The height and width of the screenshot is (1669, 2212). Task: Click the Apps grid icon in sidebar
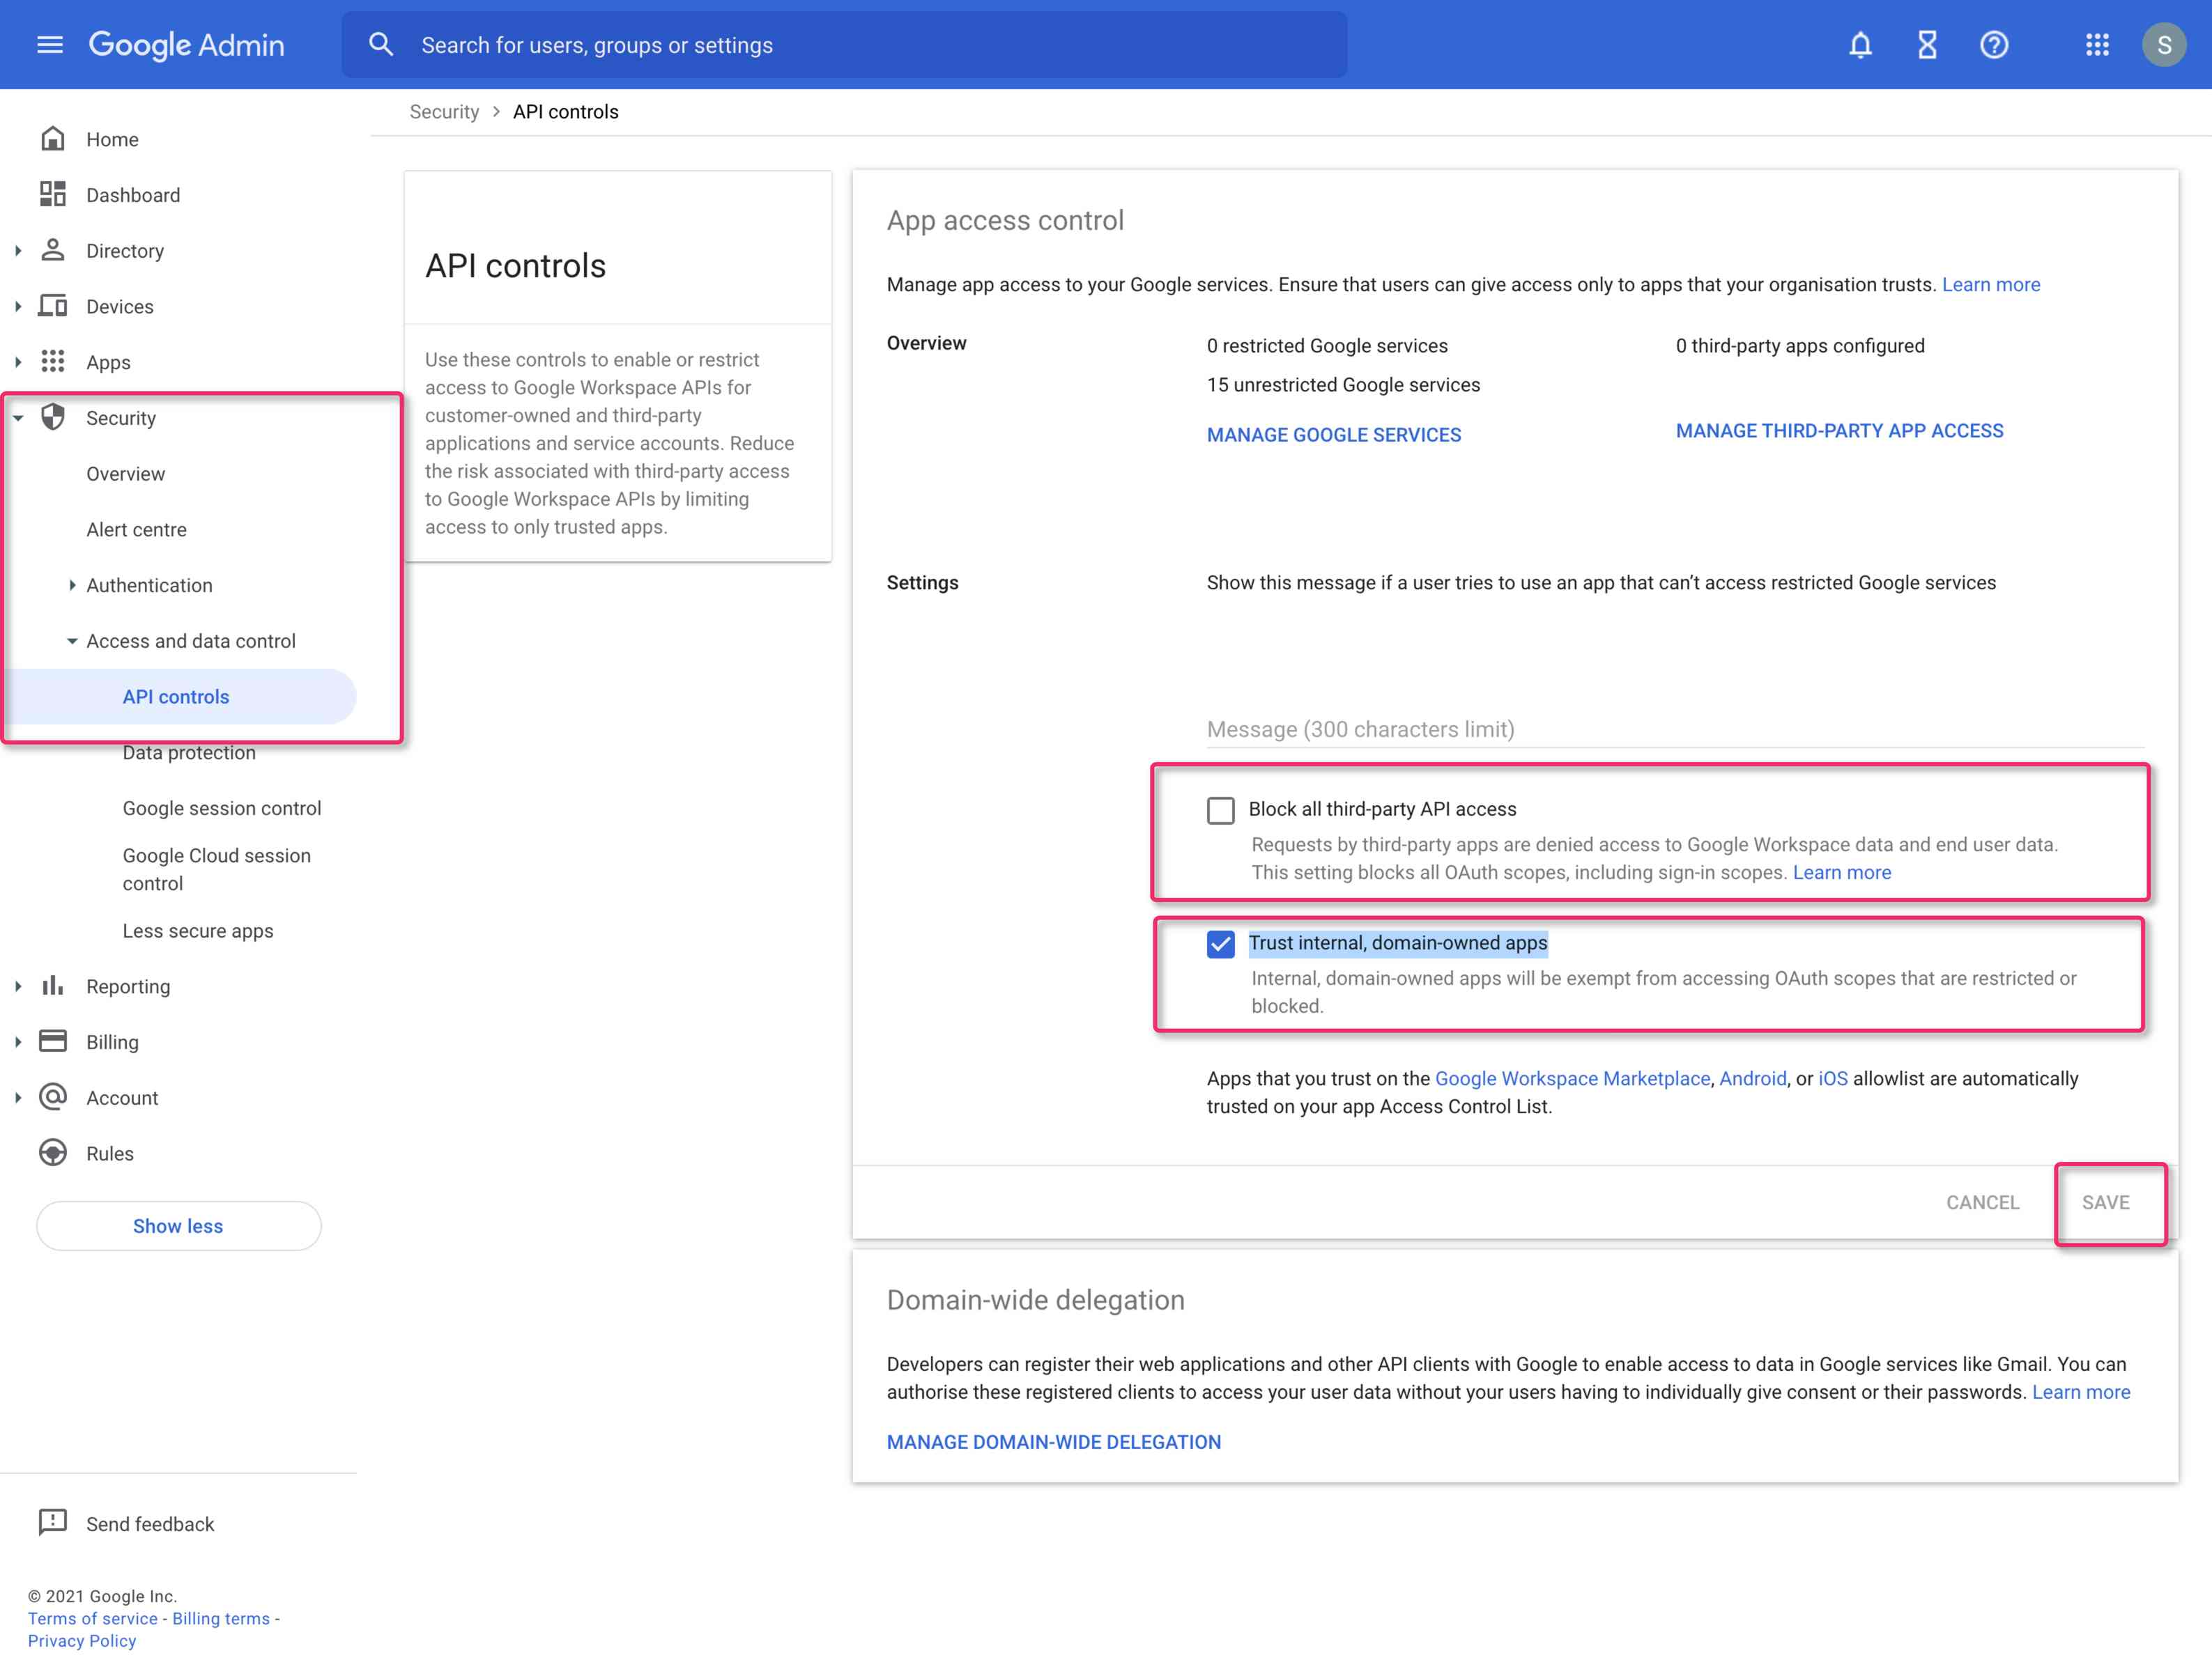(53, 362)
